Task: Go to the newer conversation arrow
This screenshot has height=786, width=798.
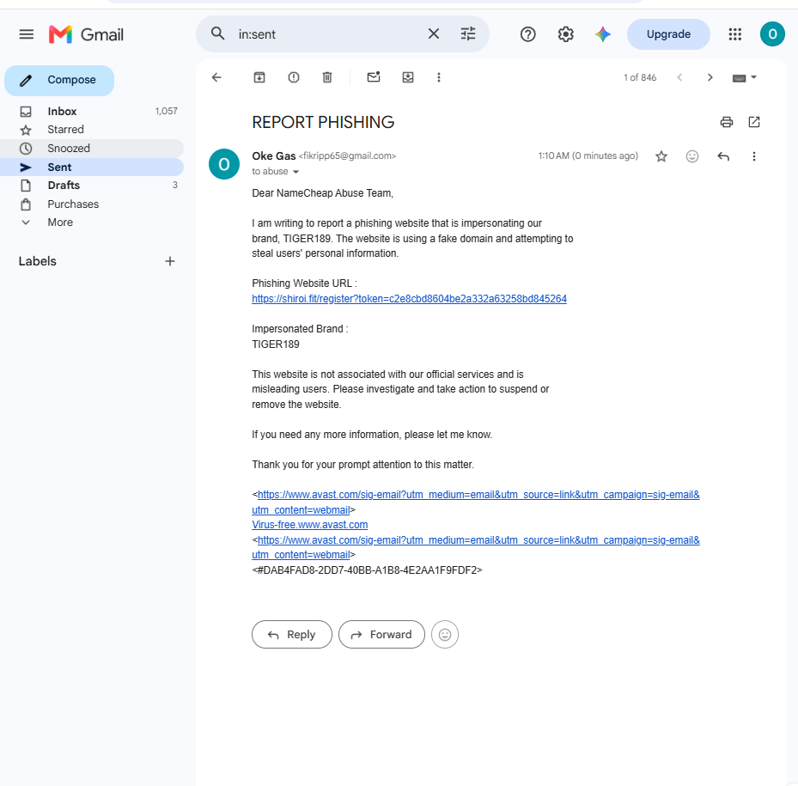Action: click(x=679, y=77)
